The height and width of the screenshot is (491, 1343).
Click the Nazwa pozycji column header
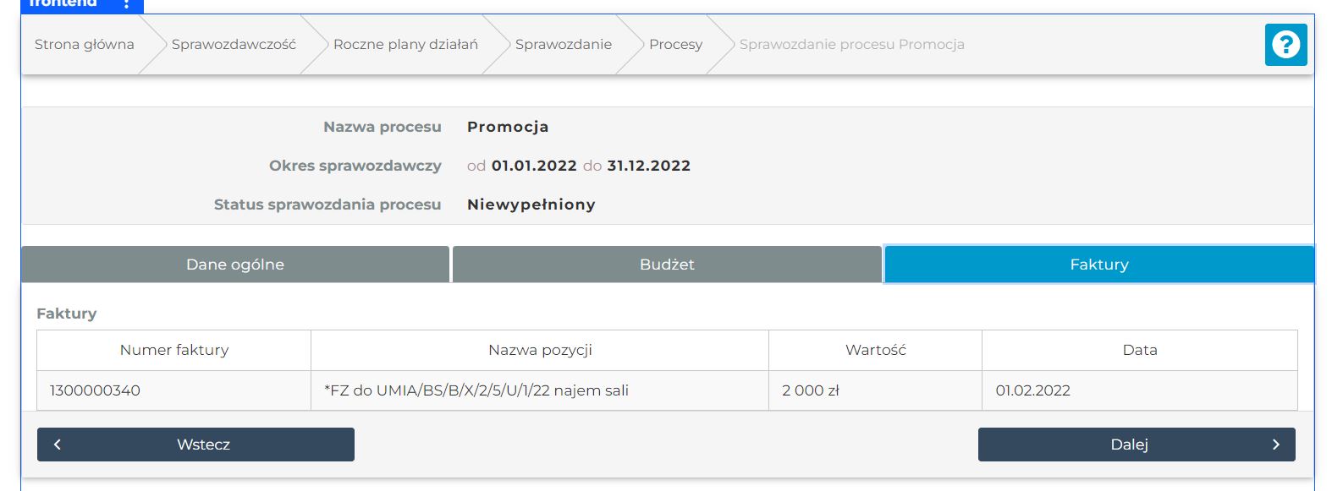coord(540,350)
